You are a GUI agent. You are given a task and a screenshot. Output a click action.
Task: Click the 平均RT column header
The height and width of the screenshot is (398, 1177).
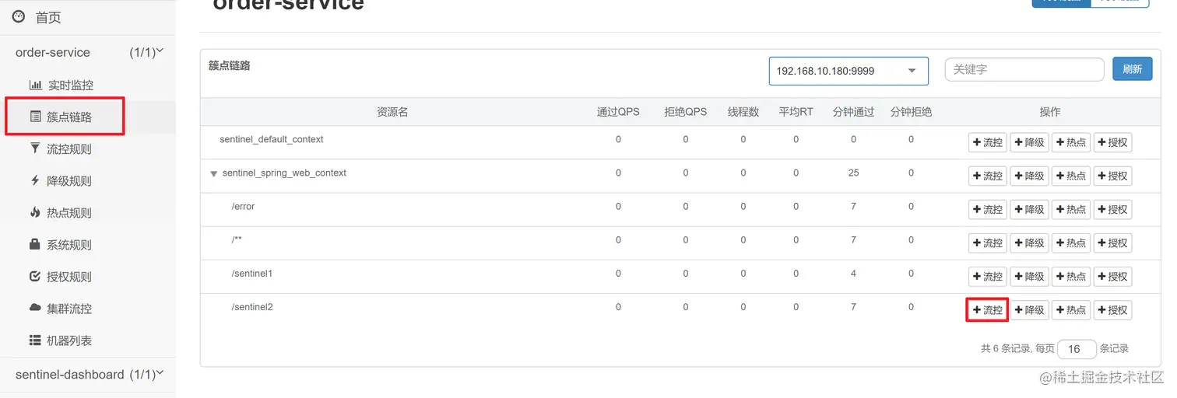tap(796, 112)
